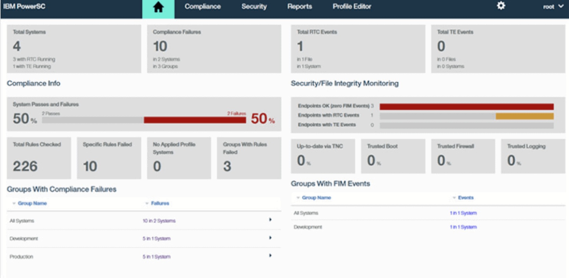This screenshot has height=278, width=569.
Task: Open Development '5 in 1 System' failures link
Action: [157, 239]
